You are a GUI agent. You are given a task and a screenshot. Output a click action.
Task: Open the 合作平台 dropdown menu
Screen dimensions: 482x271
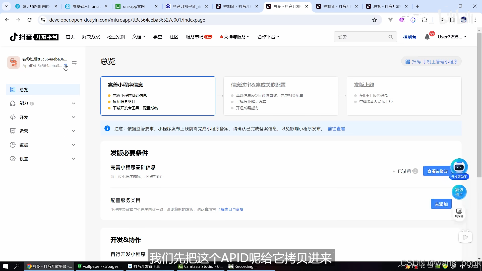click(268, 37)
